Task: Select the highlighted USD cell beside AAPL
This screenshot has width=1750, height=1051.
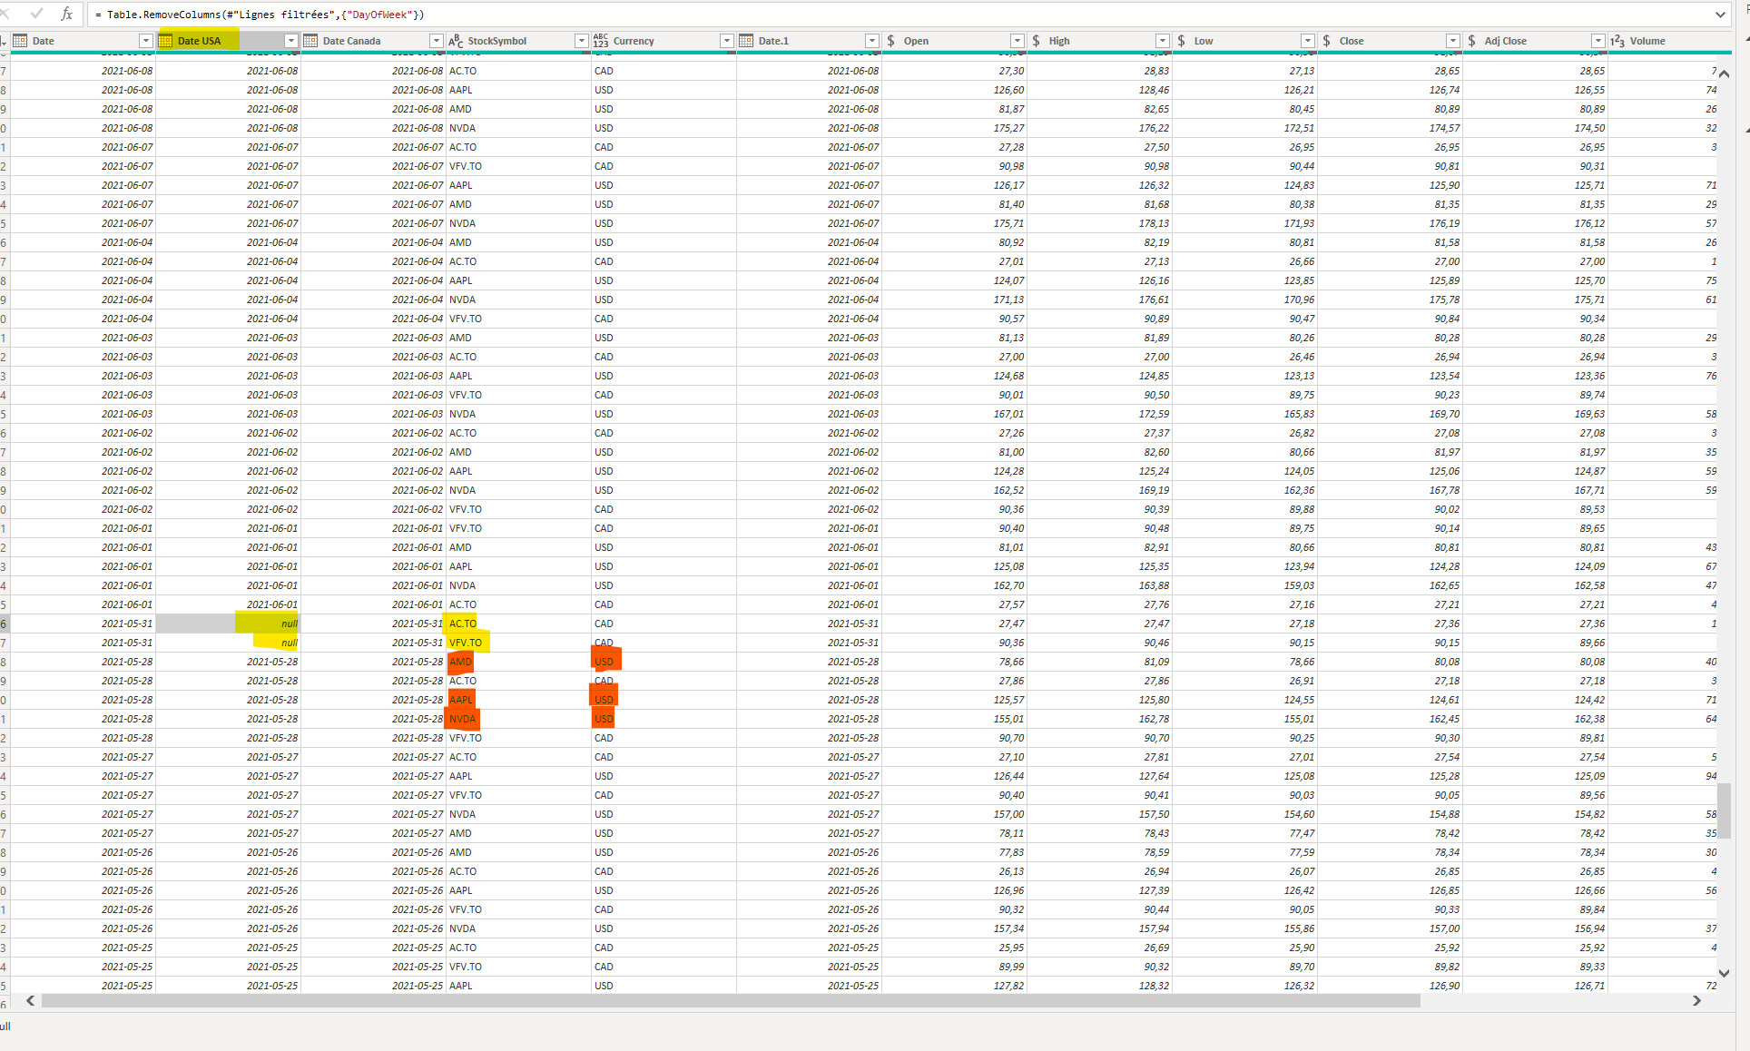Action: [664, 700]
